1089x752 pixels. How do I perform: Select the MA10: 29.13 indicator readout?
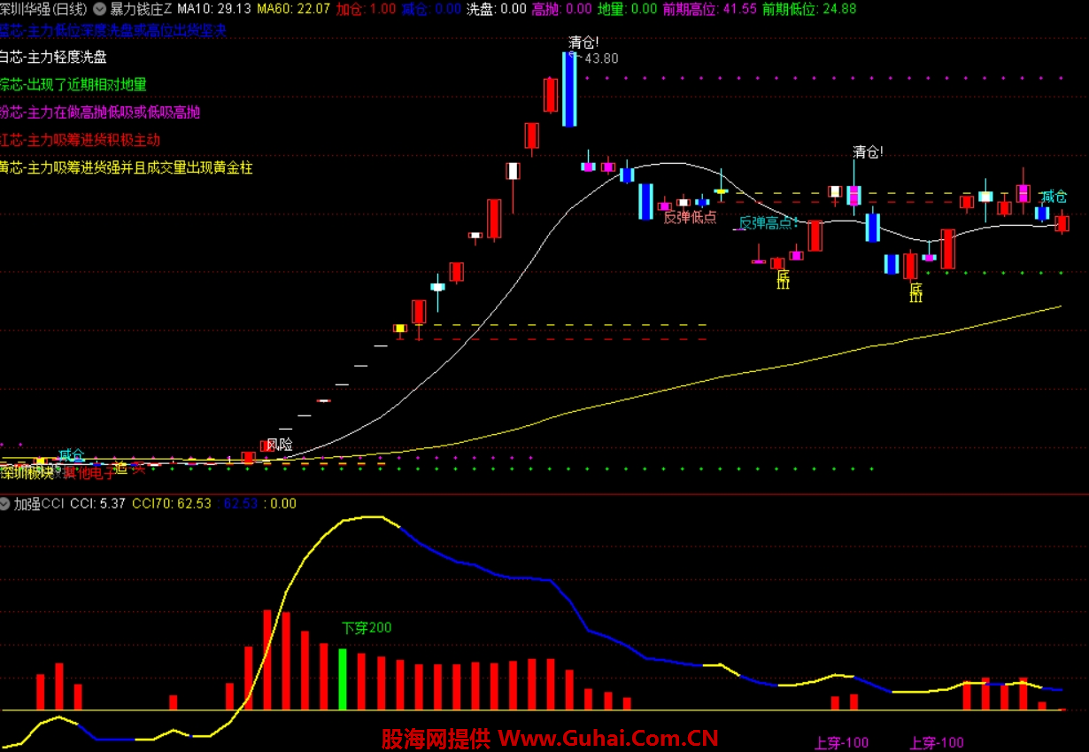[214, 9]
